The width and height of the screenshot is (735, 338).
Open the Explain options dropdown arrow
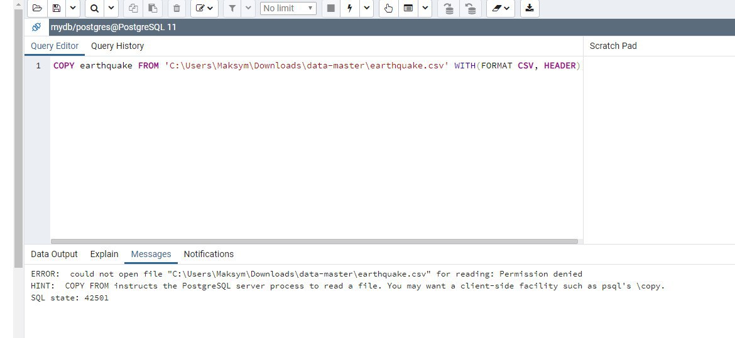click(x=425, y=8)
